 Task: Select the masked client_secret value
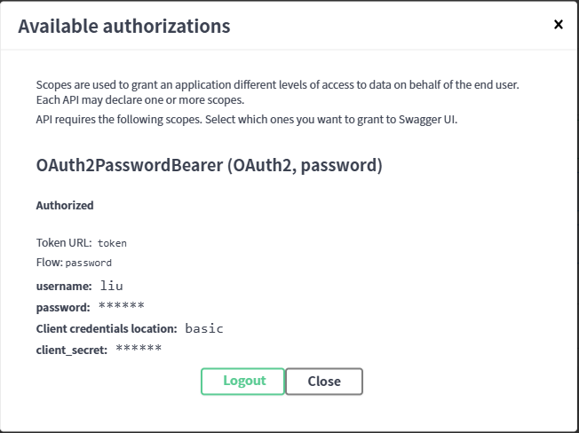click(139, 349)
